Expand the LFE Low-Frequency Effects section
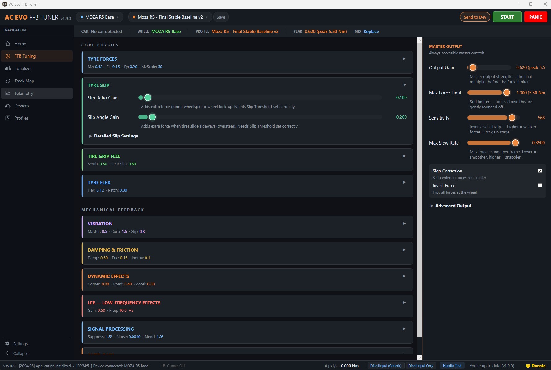This screenshot has height=370, width=551. 404,303
